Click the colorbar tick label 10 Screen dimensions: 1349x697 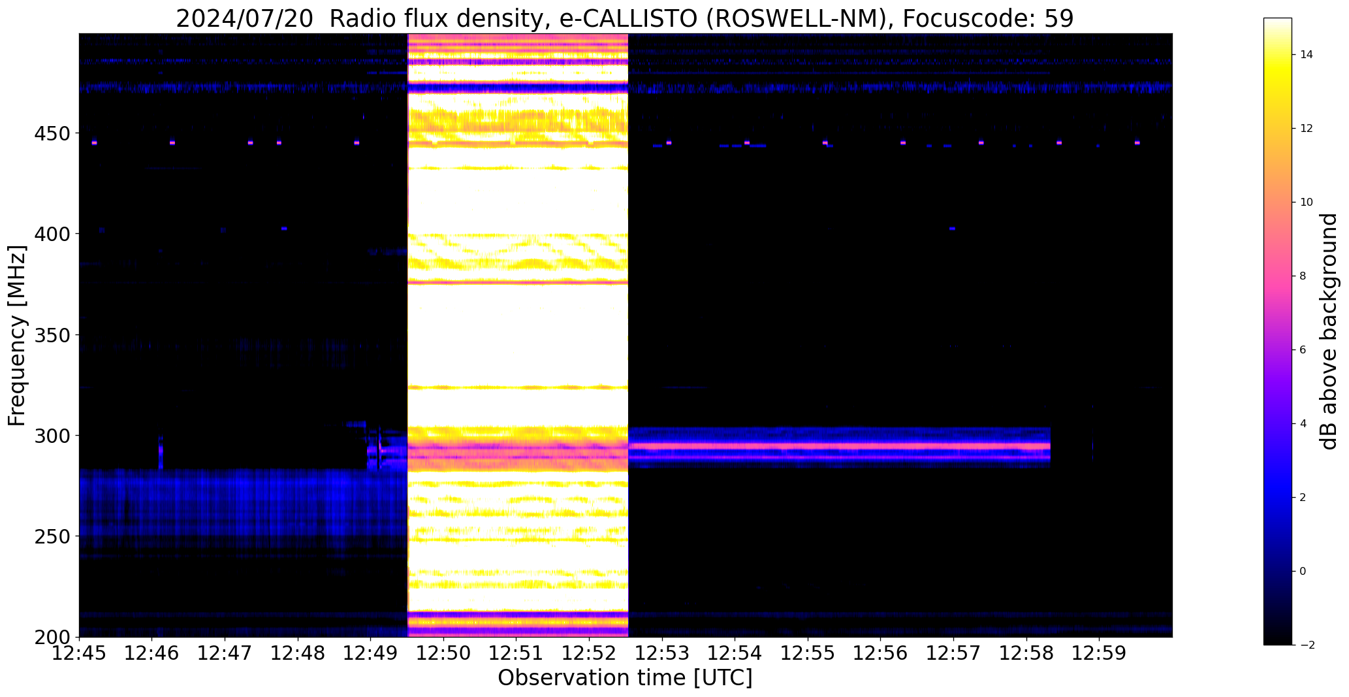coord(1307,203)
